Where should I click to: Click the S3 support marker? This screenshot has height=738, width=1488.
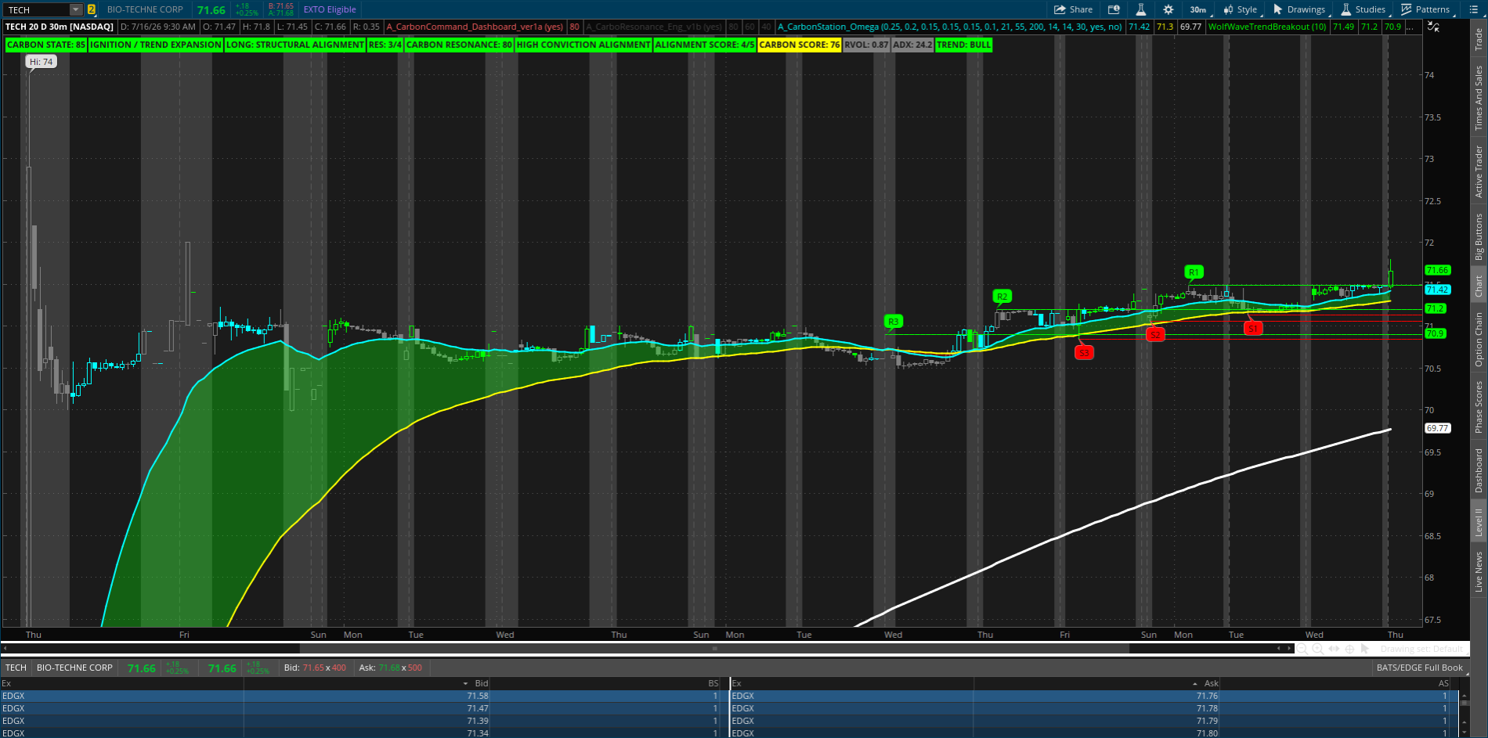pyautogui.click(x=1084, y=353)
